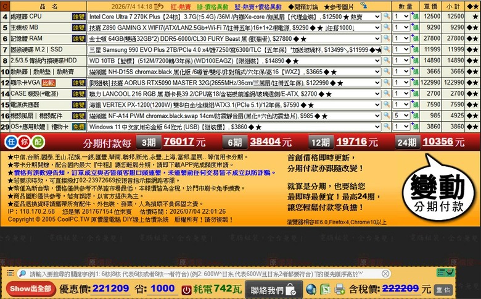The width and height of the screenshot is (481, 299).
Task: Click the 聯絡我們 contact button
Action: pos(274,290)
